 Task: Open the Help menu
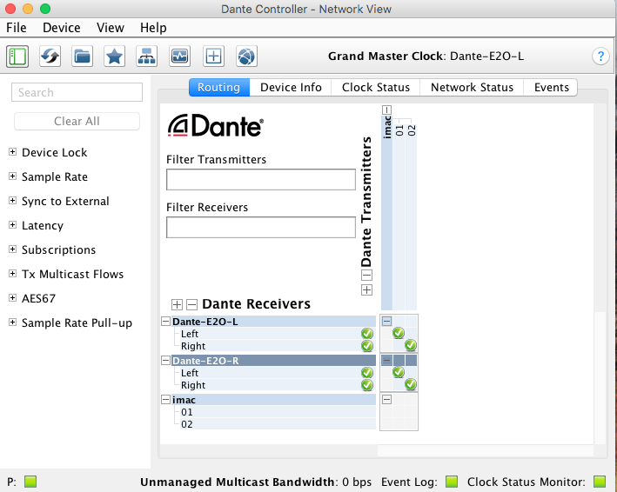click(153, 28)
